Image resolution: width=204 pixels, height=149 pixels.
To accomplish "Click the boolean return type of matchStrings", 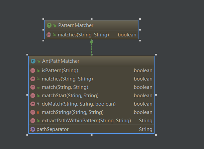I will click(x=143, y=112).
